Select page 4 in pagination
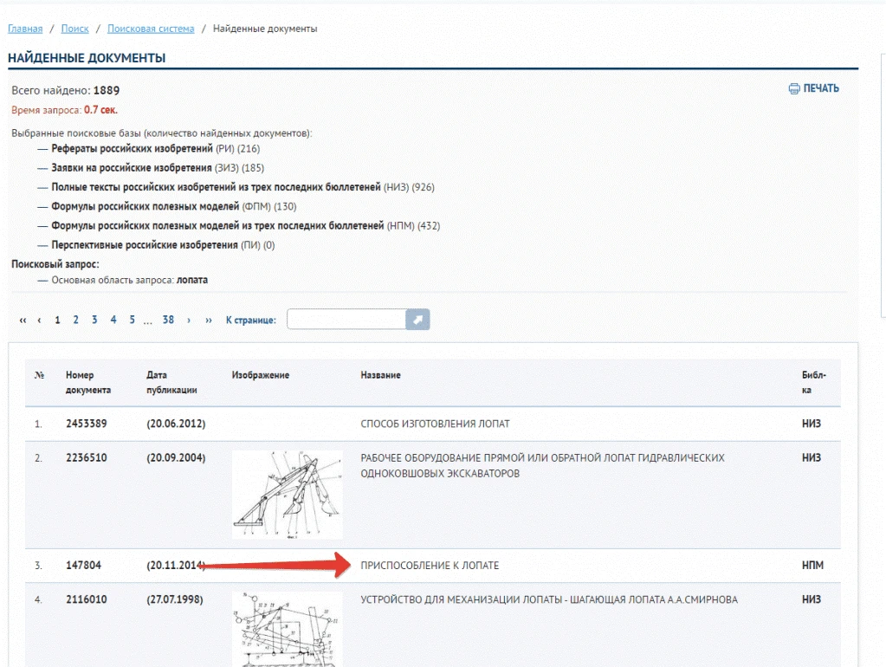This screenshot has width=886, height=667. (113, 320)
